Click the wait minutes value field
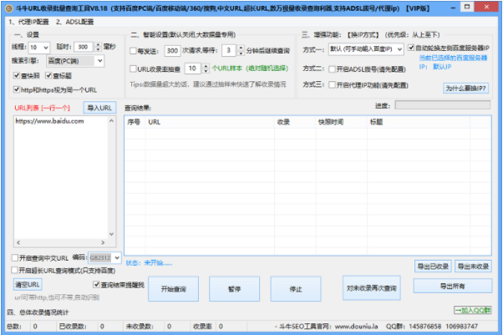This screenshot has height=335, width=503. tap(229, 50)
